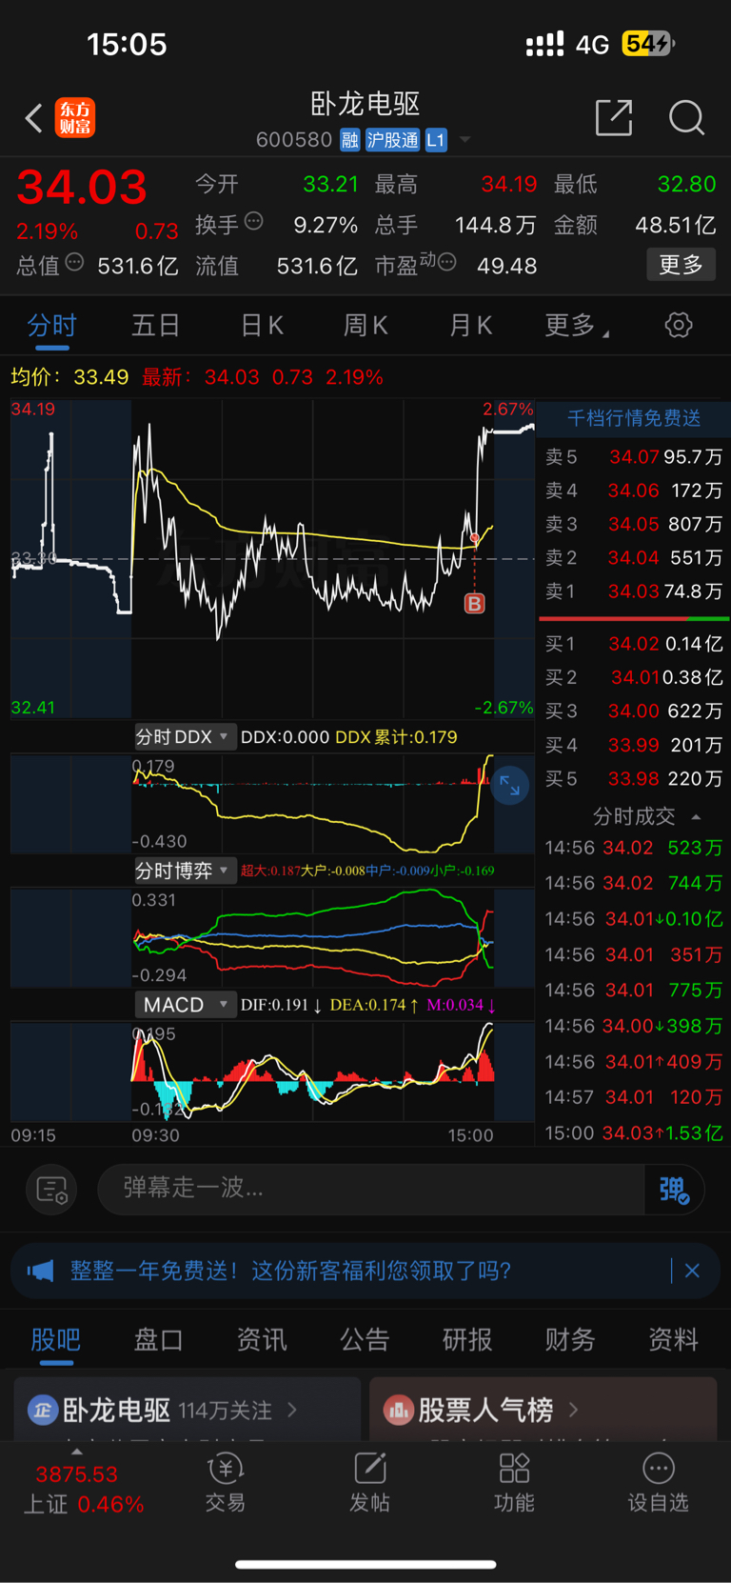Open the 分时博弈 indicator dropdown

185,871
